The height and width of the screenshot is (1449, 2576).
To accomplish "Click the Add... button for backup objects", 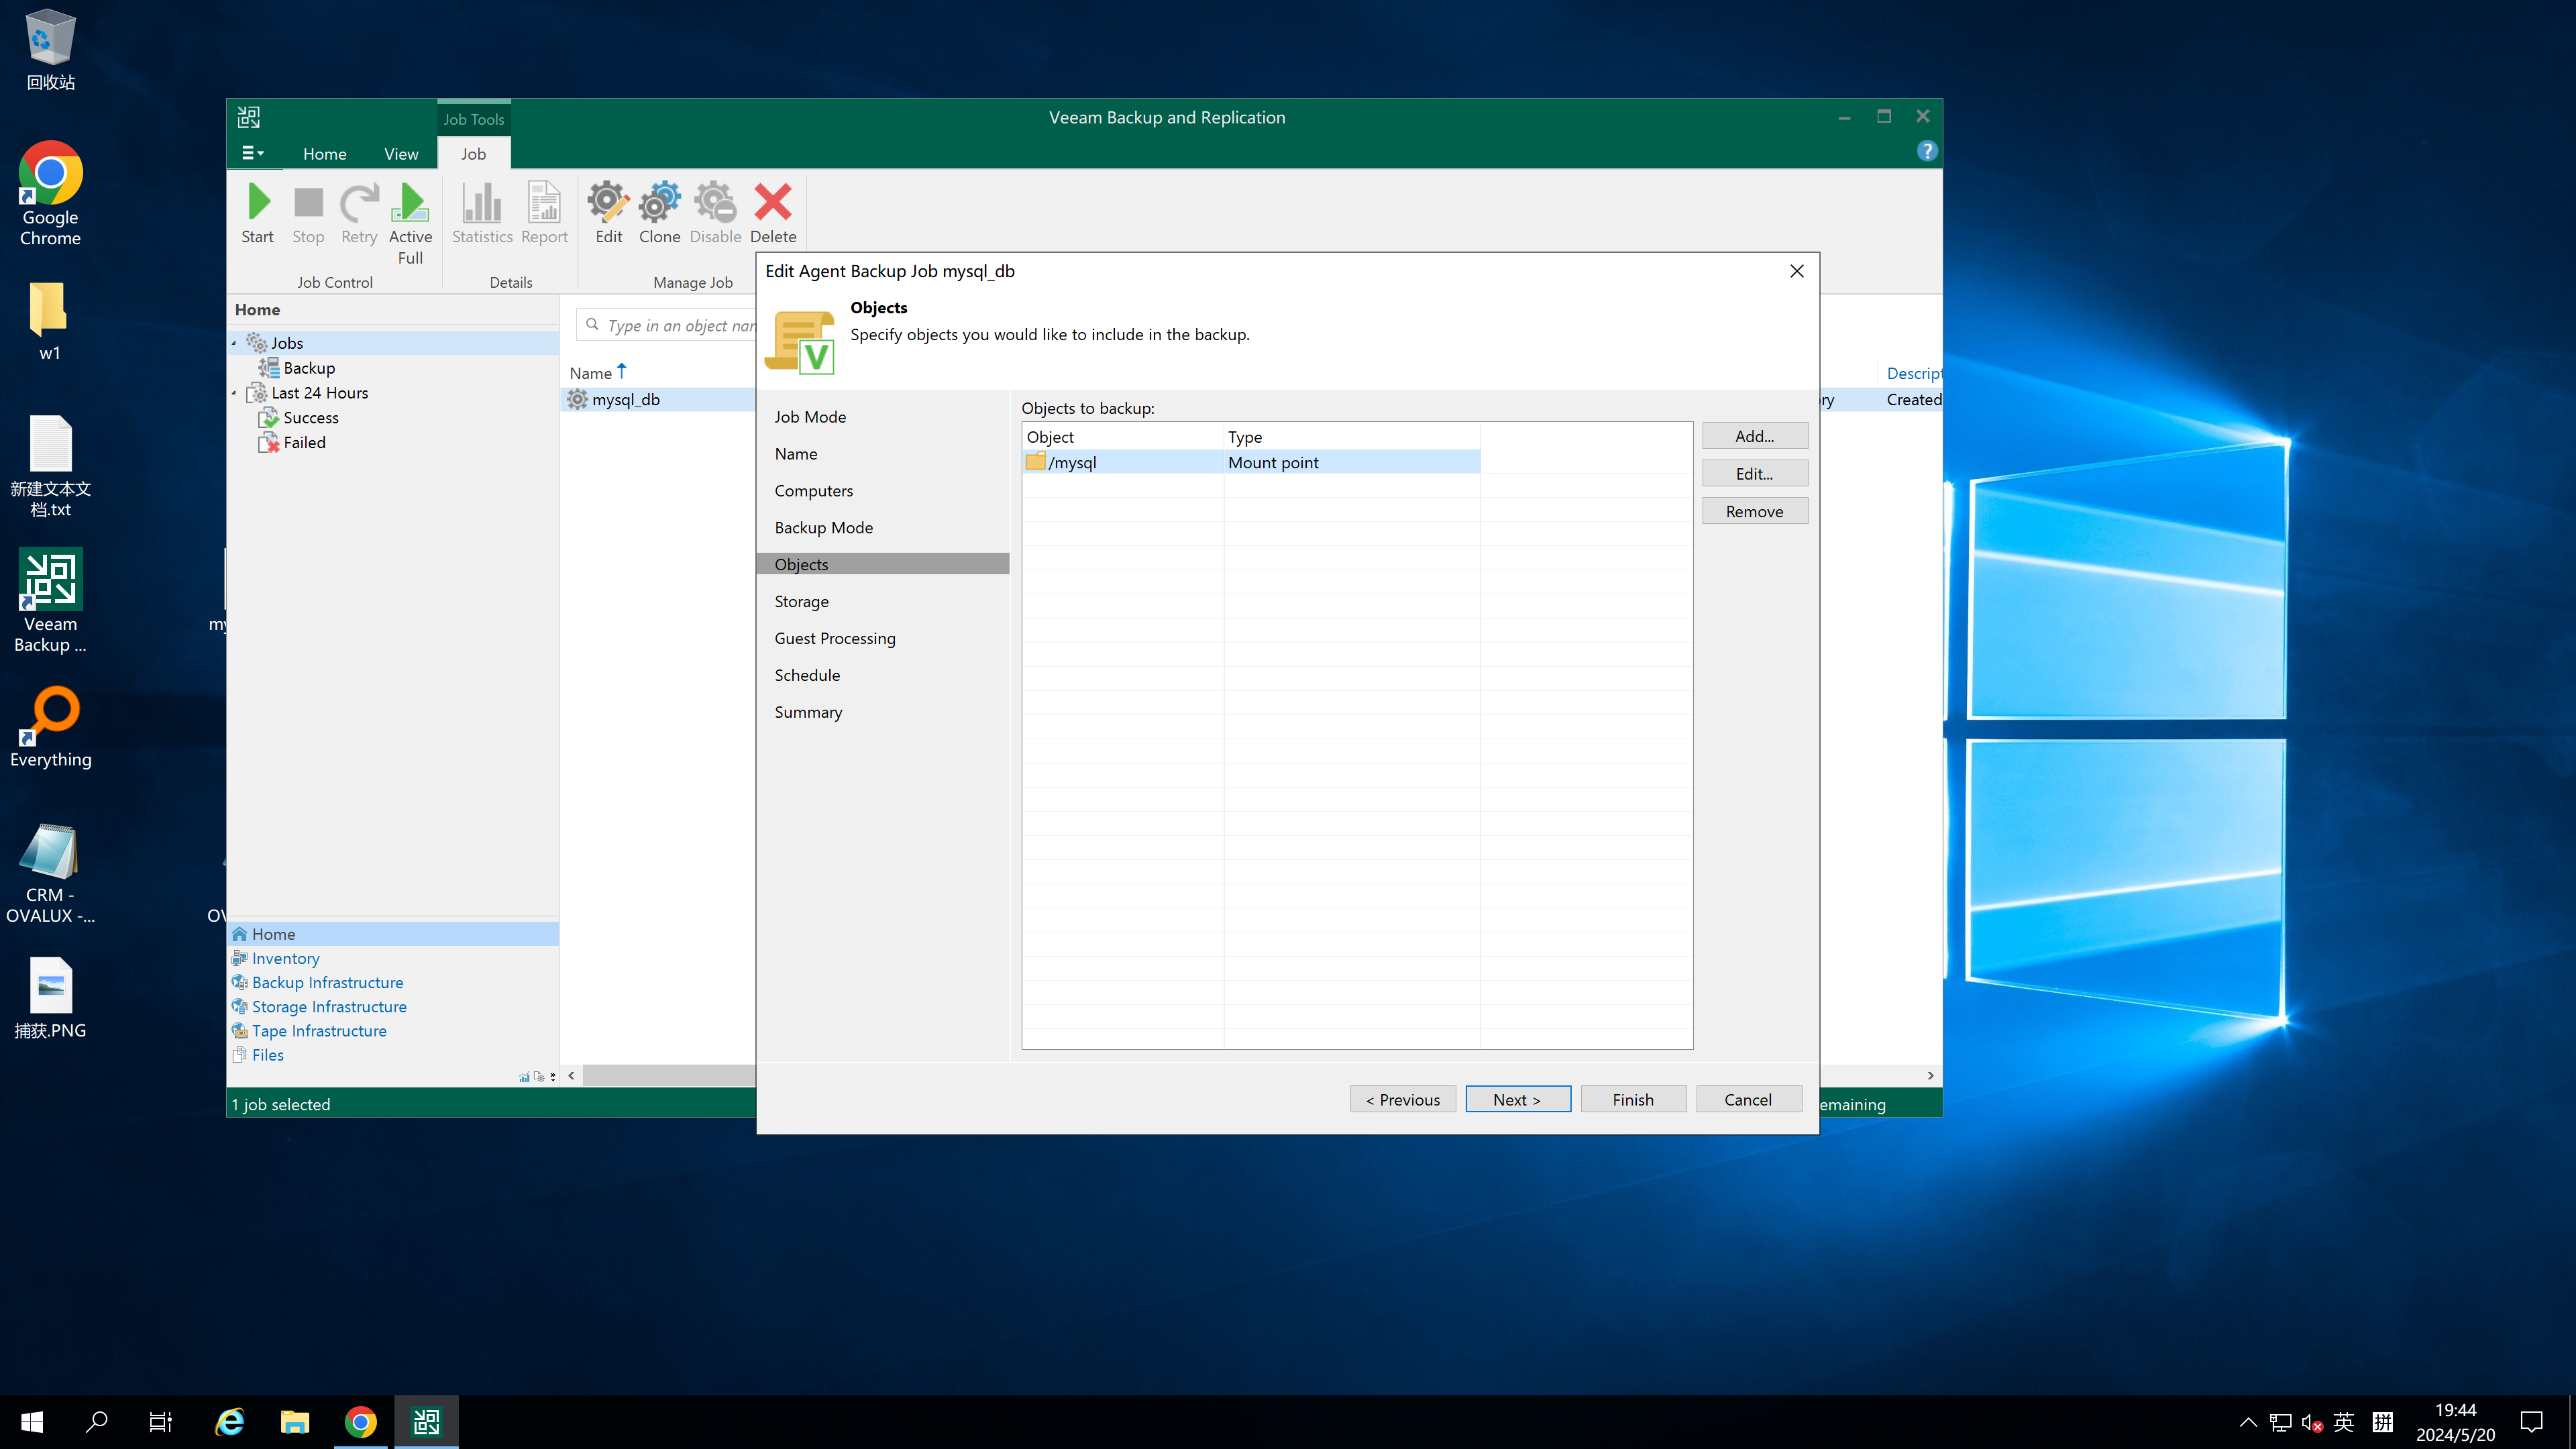I will pos(1754,436).
